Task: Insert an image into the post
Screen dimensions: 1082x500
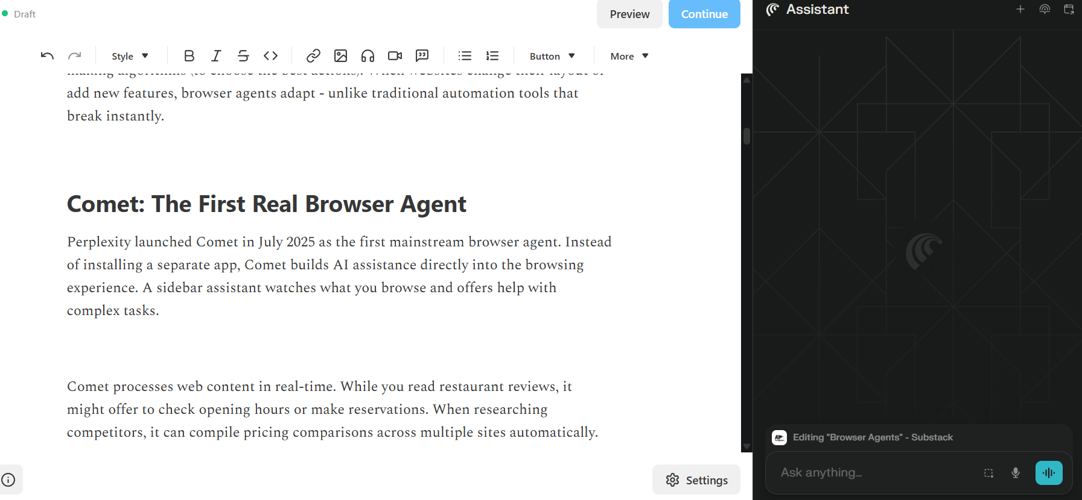Action: point(340,56)
